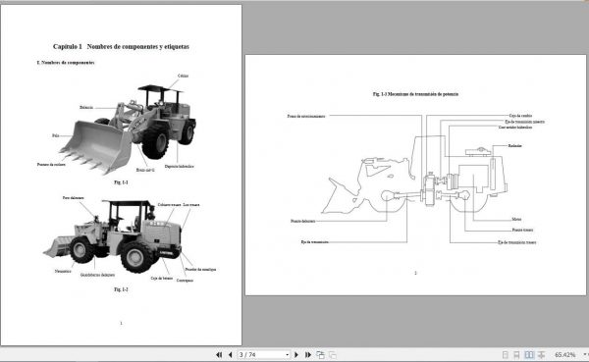Go to the first page

[219, 355]
